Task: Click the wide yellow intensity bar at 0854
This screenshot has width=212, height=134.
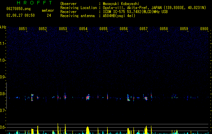Action: [88, 130]
